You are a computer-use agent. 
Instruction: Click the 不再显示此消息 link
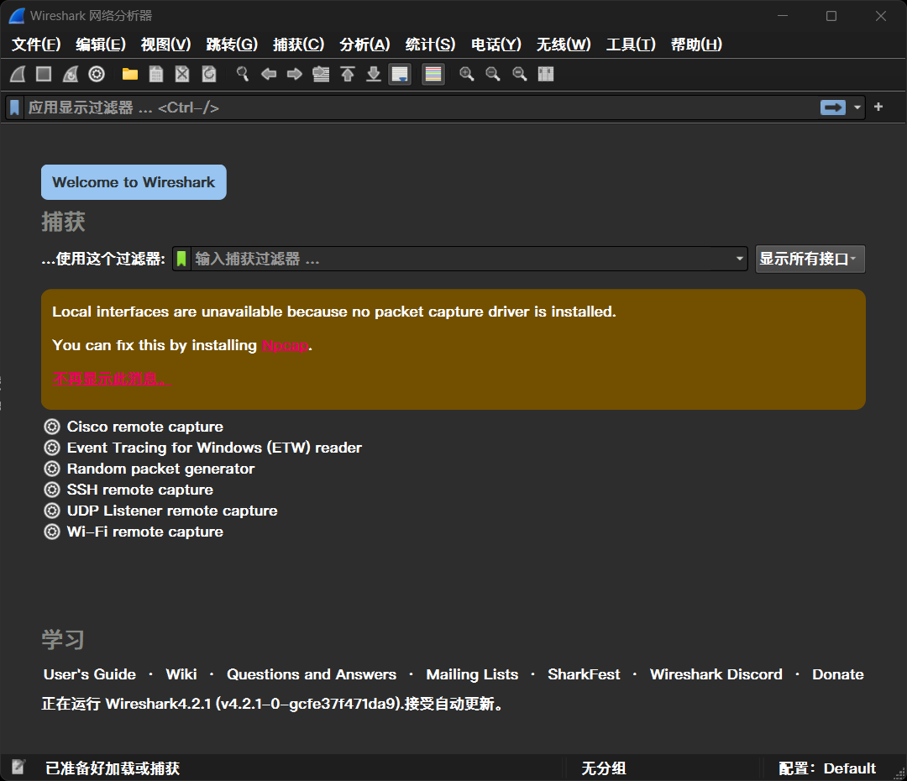111,379
